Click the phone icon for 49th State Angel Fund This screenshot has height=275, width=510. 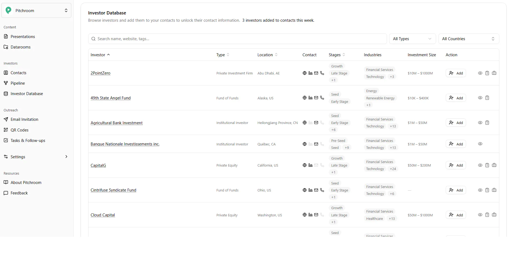coord(322,98)
